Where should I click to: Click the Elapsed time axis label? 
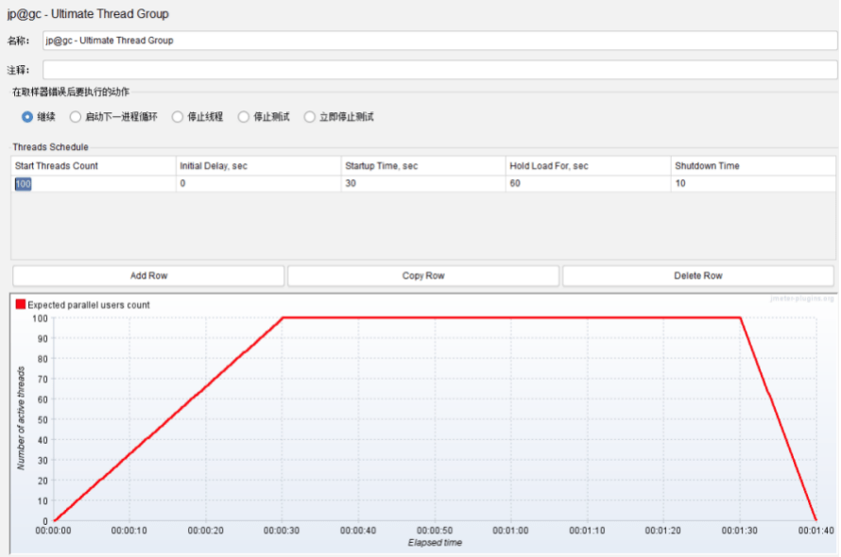point(435,543)
